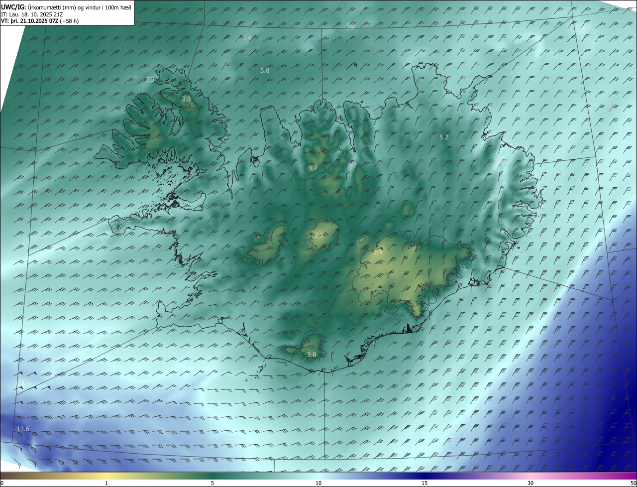Click the title text "Úrkomumætti (mm) og vindur í 100m hæð"
The image size is (637, 487).
coord(79,7)
